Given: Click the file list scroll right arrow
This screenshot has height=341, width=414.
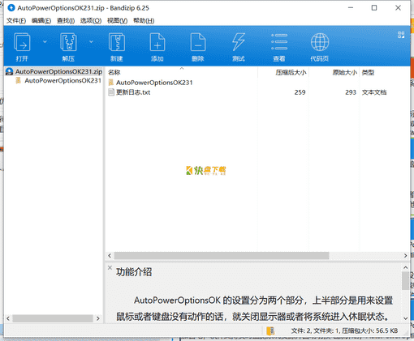Looking at the screenshot, I should [405, 255].
